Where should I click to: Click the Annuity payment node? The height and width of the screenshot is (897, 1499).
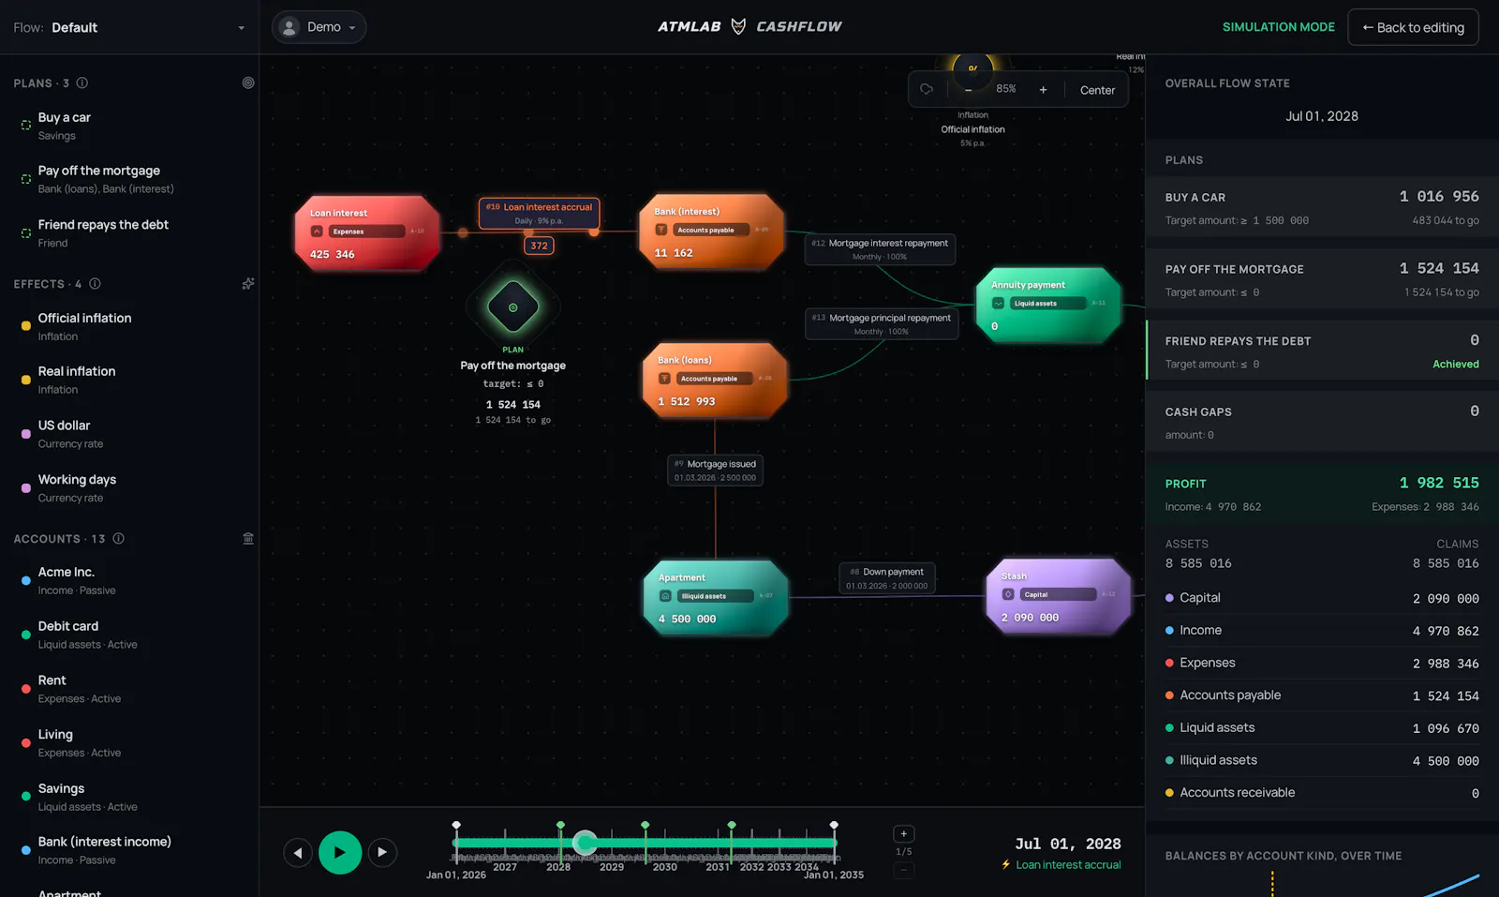click(x=1048, y=305)
